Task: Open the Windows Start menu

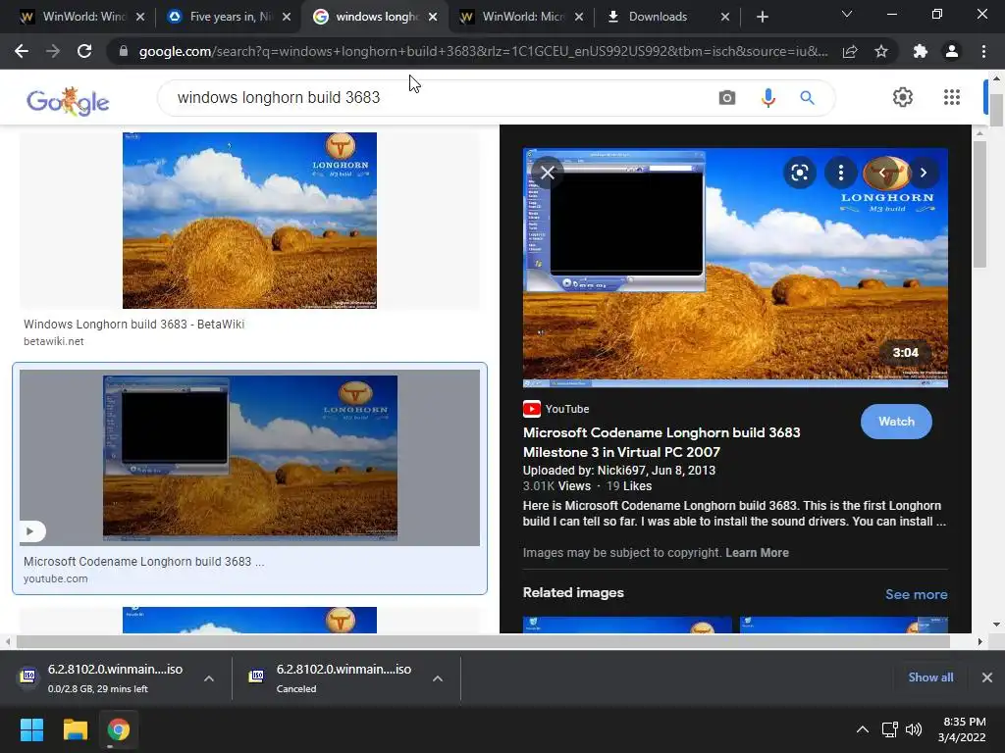Action: [31, 729]
